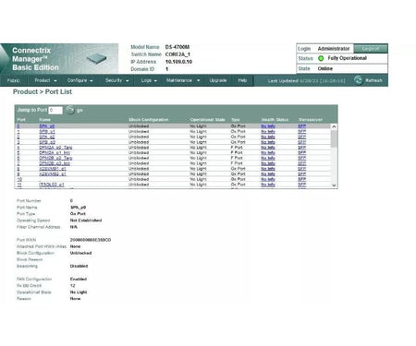Click the Operating Speed value Not Established

click(x=86, y=221)
